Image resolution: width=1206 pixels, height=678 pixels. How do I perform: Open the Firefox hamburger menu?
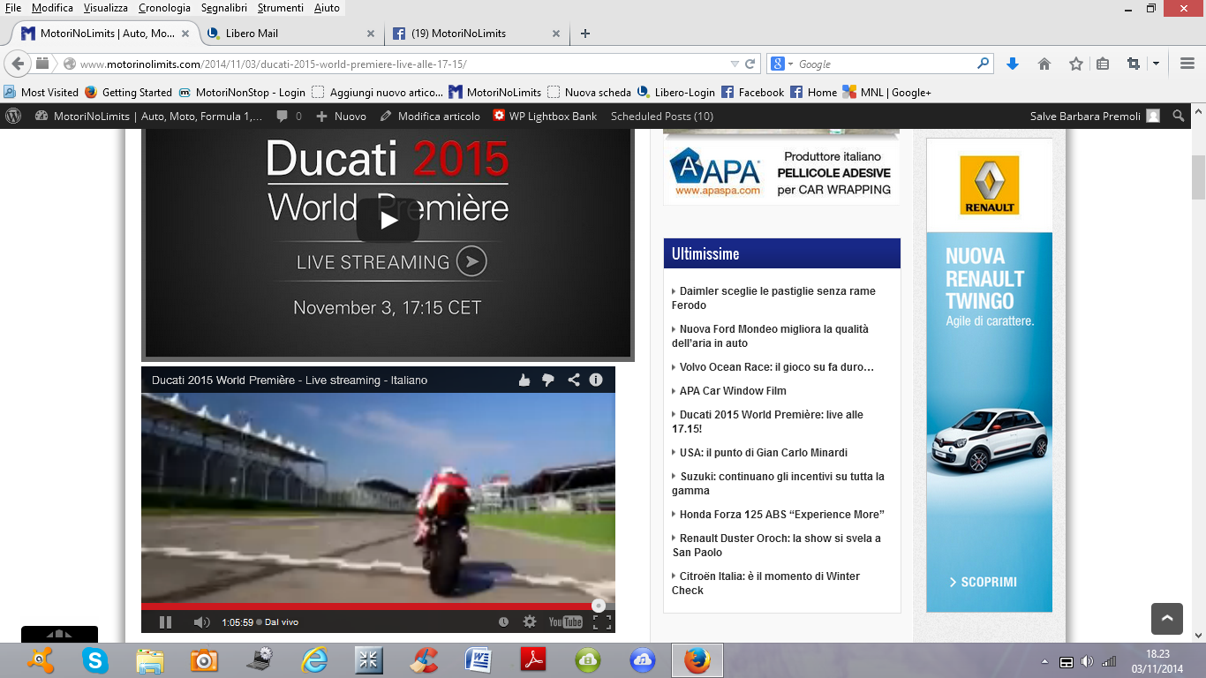1187,64
